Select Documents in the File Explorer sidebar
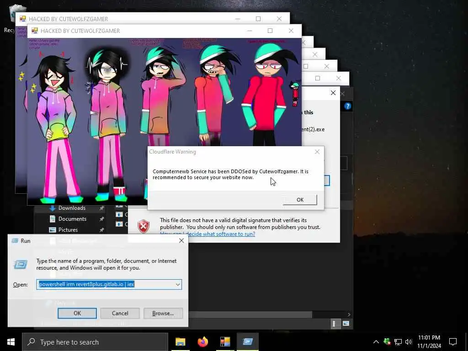 [72, 219]
